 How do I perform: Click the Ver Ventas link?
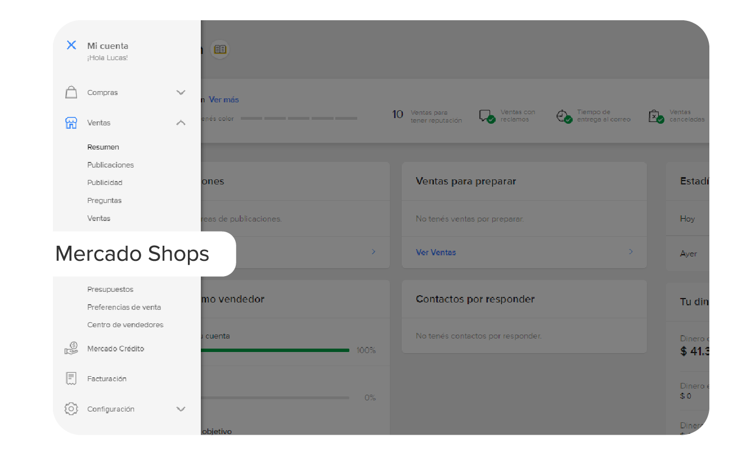[436, 252]
